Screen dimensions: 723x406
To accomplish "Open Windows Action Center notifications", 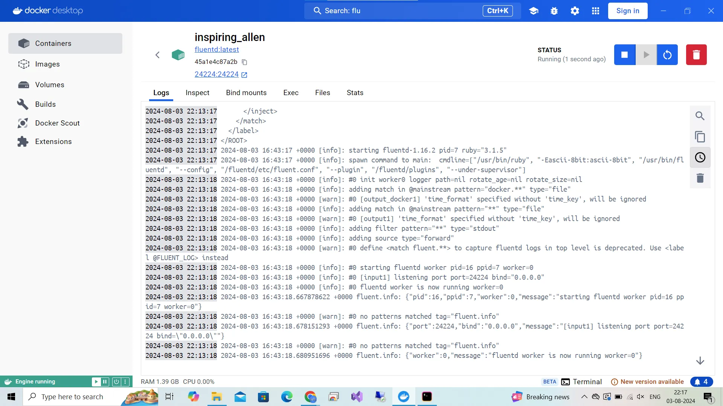I will click(708, 397).
